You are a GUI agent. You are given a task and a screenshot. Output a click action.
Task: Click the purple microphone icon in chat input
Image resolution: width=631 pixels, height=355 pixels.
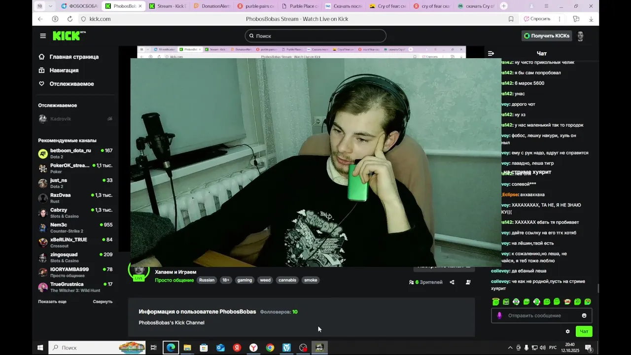[x=499, y=316]
